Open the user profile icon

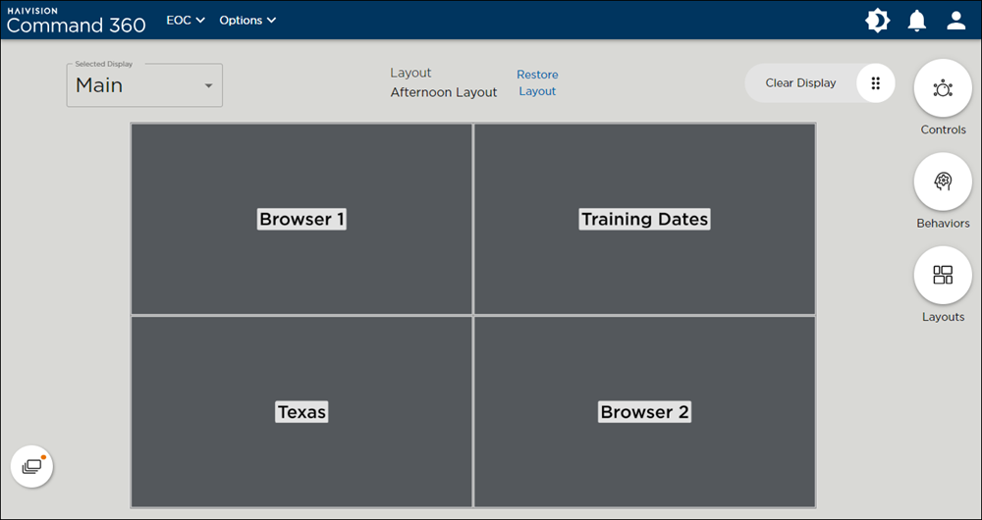point(956,21)
